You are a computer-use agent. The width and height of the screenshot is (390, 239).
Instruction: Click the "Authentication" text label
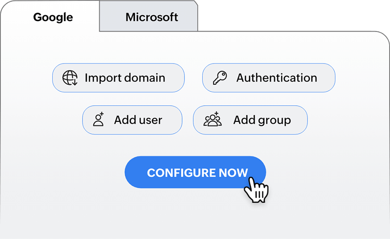(277, 78)
